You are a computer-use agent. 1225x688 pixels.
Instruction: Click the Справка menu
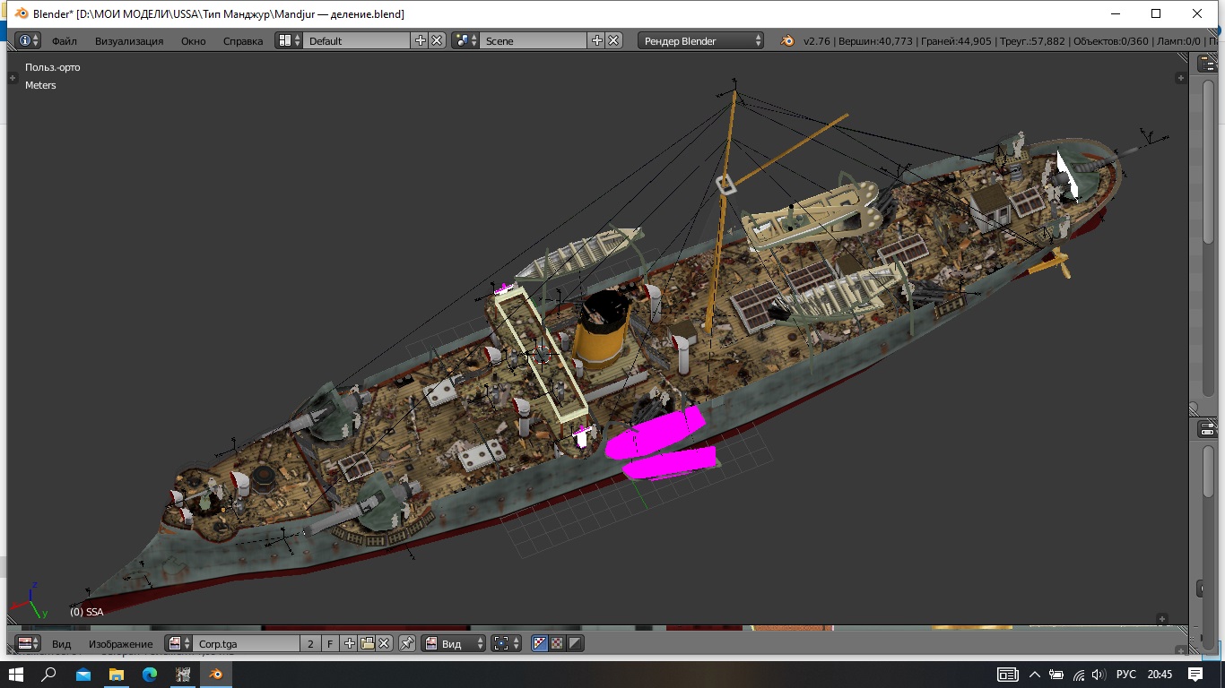click(242, 41)
